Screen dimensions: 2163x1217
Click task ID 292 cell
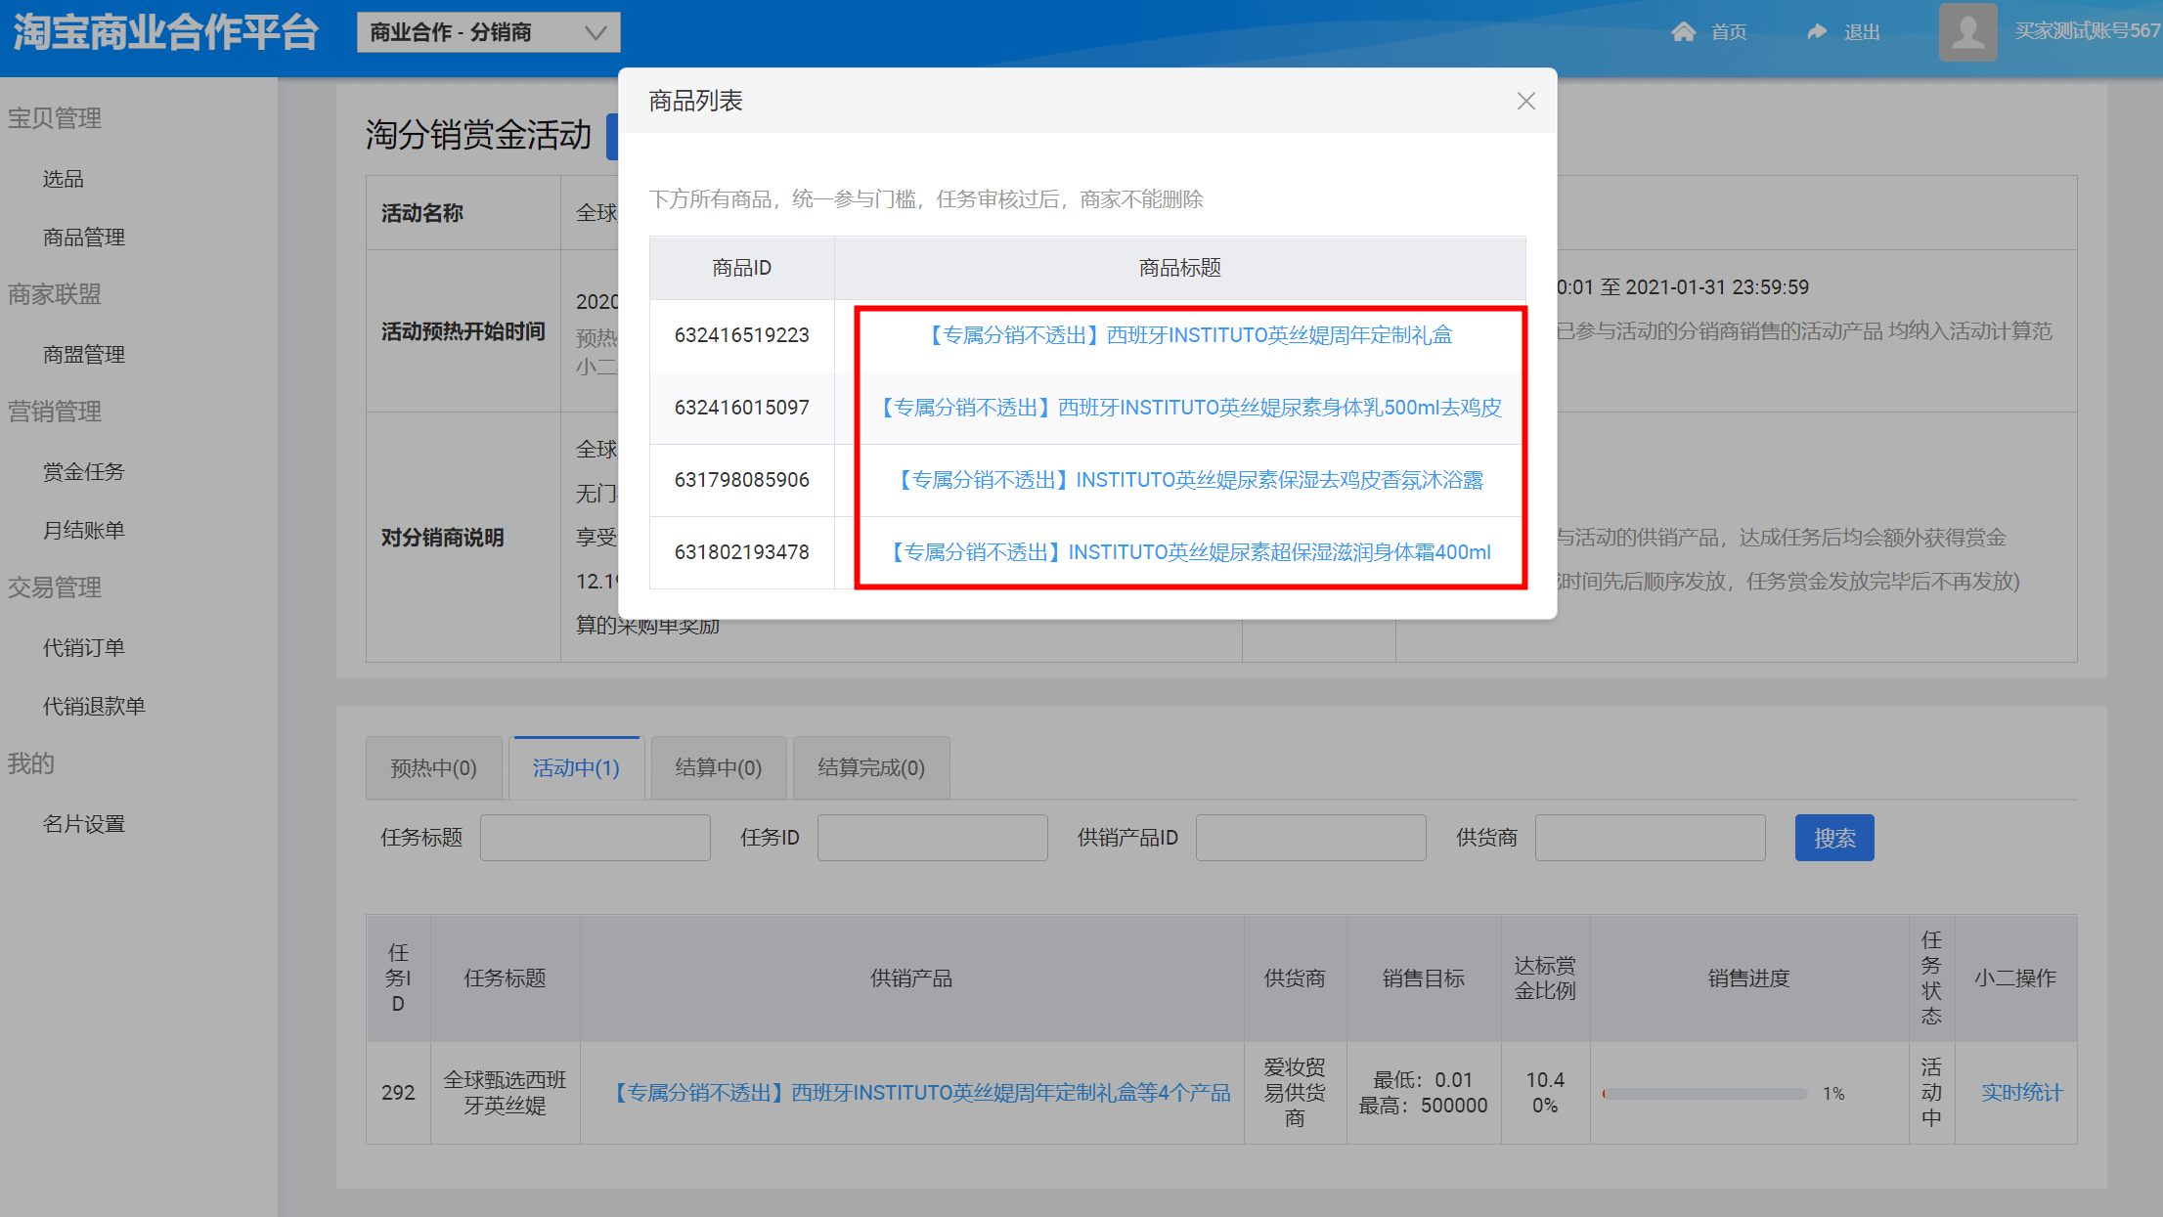[398, 1093]
